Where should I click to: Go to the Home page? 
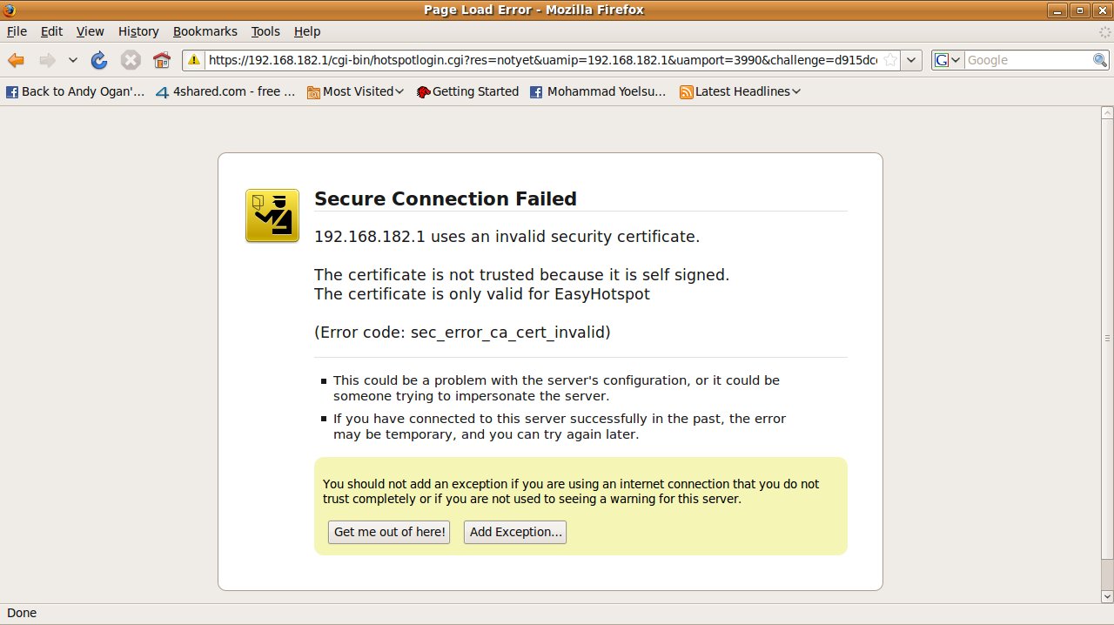pyautogui.click(x=162, y=60)
